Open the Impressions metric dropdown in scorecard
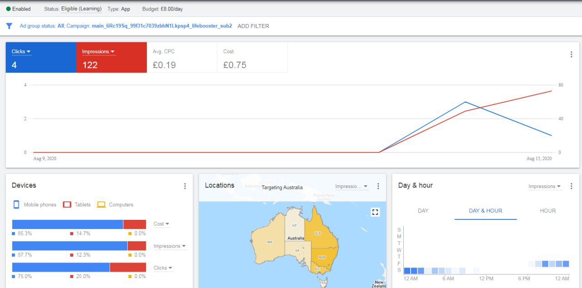The height and width of the screenshot is (288, 582). tap(98, 51)
